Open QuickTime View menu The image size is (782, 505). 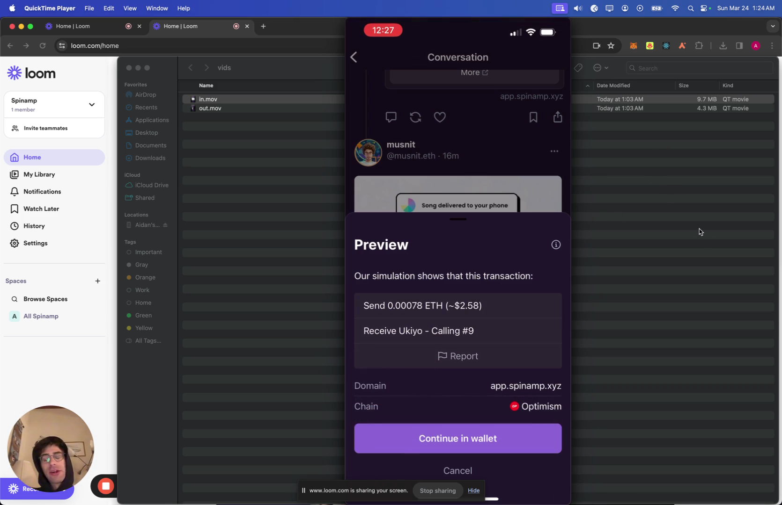pos(130,8)
